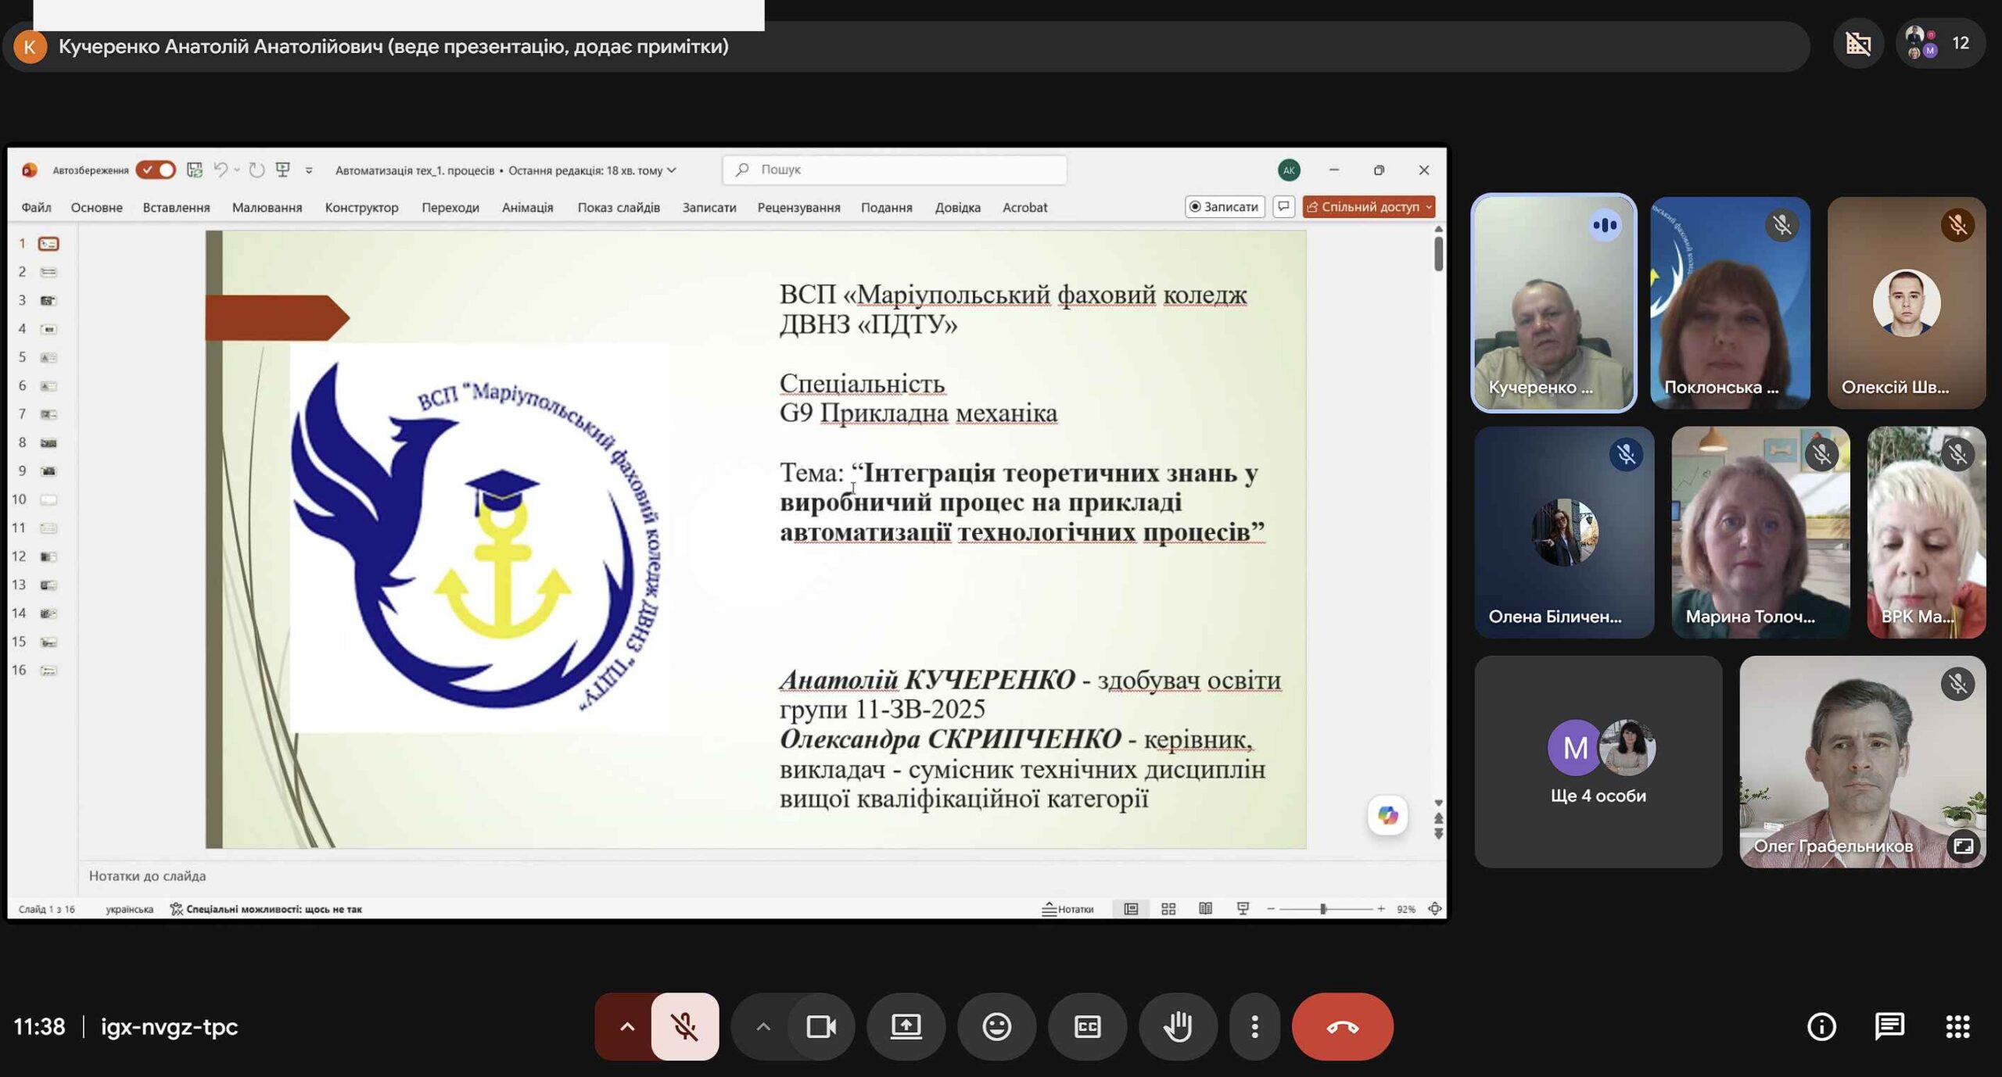Leave the call with the red hang-up button

pos(1342,1026)
